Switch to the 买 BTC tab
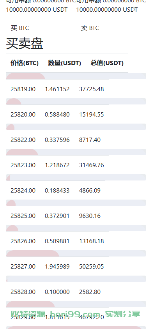Screen dimensions: 152x329 pyautogui.click(x=20, y=28)
